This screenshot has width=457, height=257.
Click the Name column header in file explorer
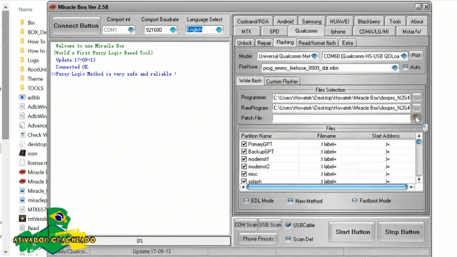(x=25, y=9)
